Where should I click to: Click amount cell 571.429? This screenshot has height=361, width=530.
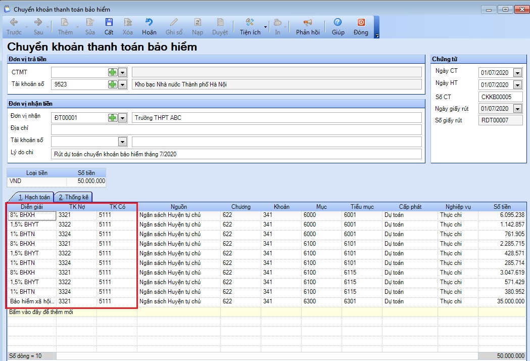point(502,282)
